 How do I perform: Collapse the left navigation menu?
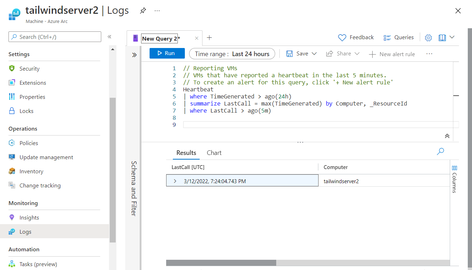(110, 37)
